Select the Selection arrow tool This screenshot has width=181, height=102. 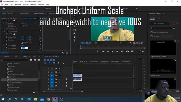pyautogui.click(x=74, y=16)
